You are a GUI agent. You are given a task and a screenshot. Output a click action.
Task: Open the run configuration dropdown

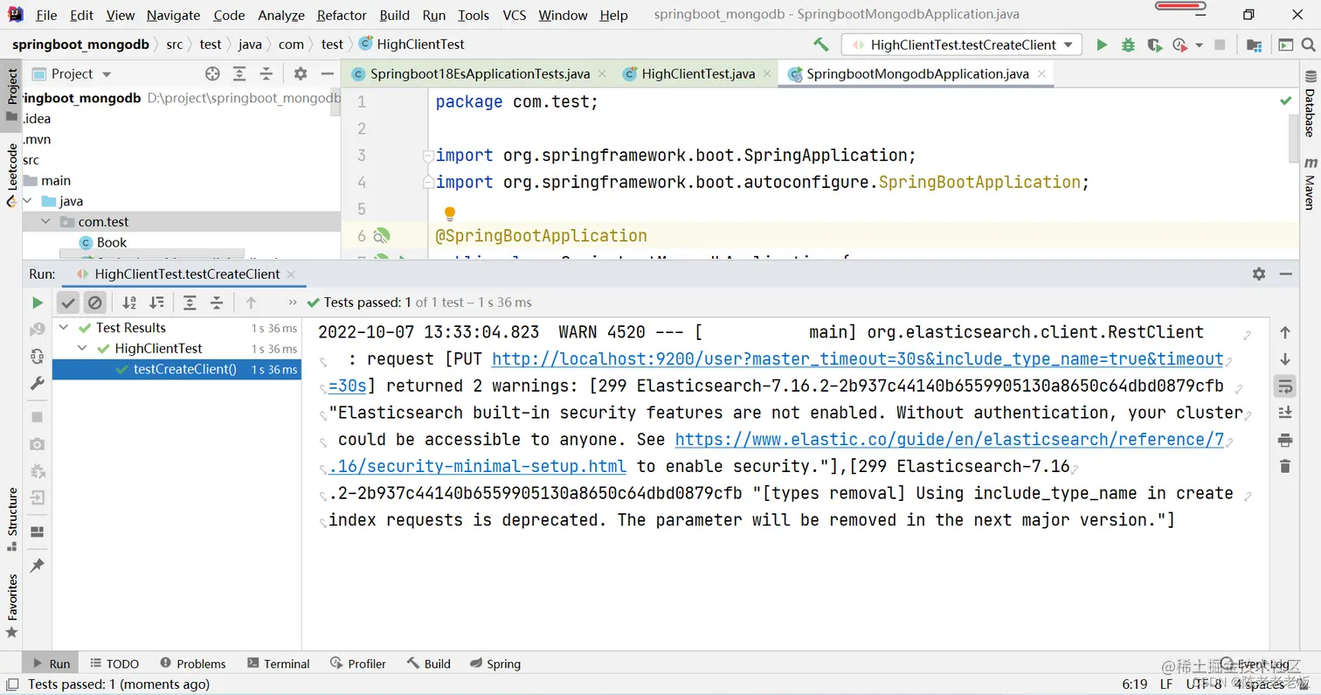point(961,45)
